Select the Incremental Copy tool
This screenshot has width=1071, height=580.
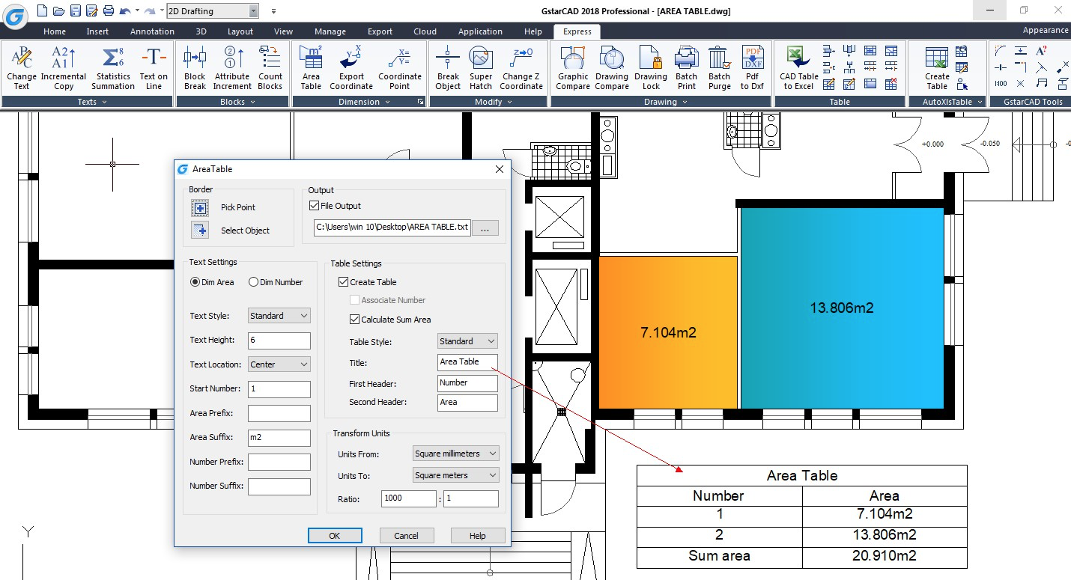(x=64, y=68)
